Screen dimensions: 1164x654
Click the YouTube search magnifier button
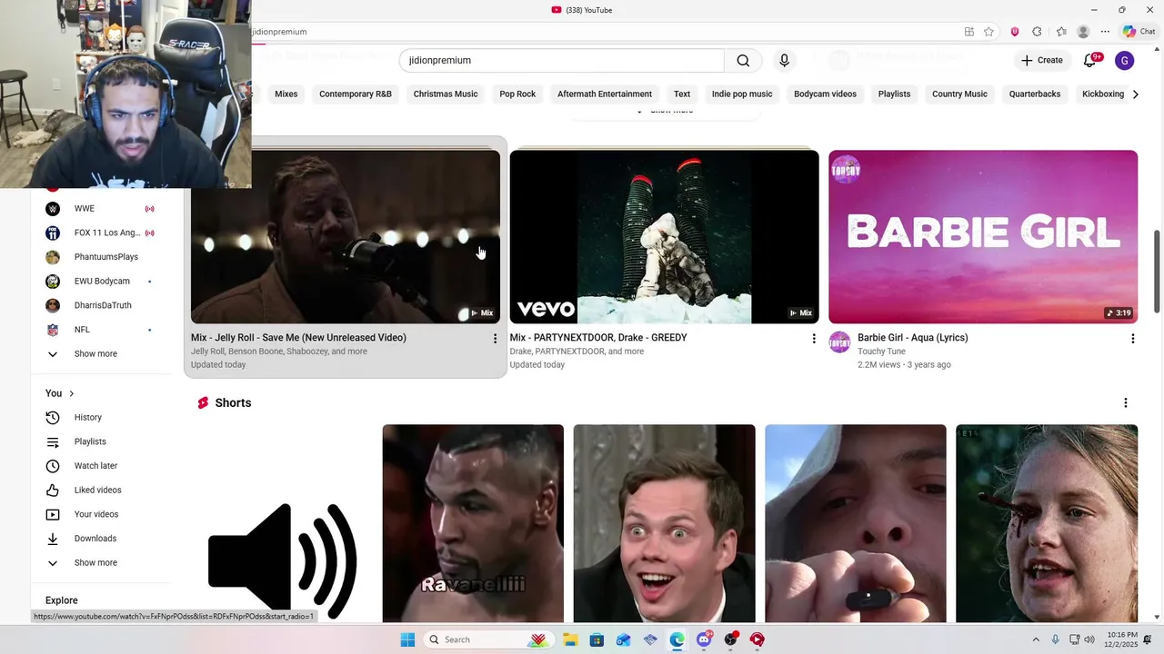pyautogui.click(x=743, y=61)
